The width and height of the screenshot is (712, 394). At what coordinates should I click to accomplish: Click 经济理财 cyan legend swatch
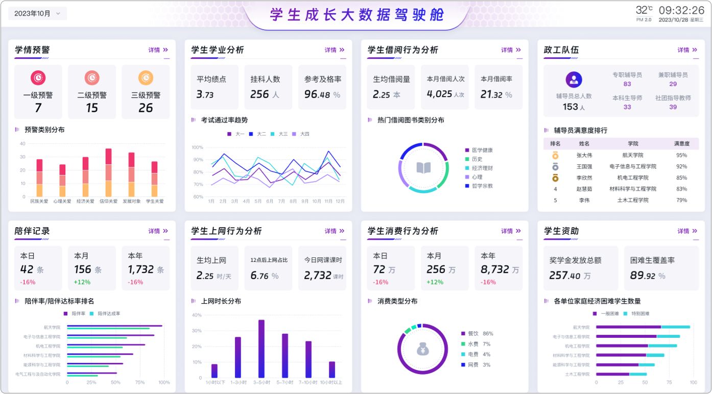(467, 168)
